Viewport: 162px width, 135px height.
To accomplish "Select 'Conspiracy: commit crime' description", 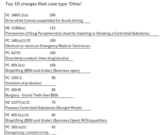I will pos(27,132).
